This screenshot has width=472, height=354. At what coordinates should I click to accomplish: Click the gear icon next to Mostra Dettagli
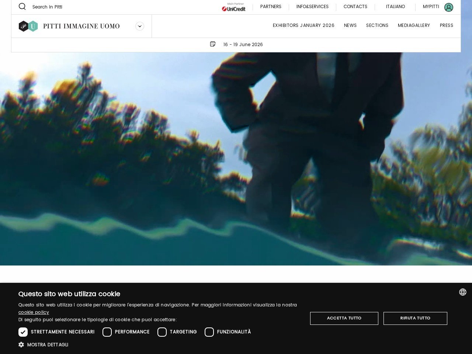coord(21,344)
